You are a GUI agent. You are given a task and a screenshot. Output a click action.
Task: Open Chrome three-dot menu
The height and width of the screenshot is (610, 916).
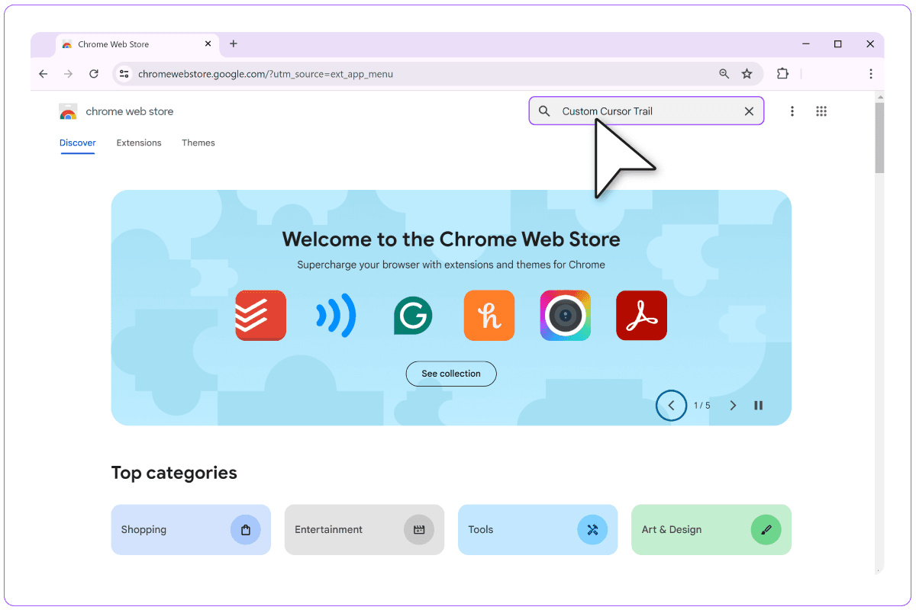(871, 74)
